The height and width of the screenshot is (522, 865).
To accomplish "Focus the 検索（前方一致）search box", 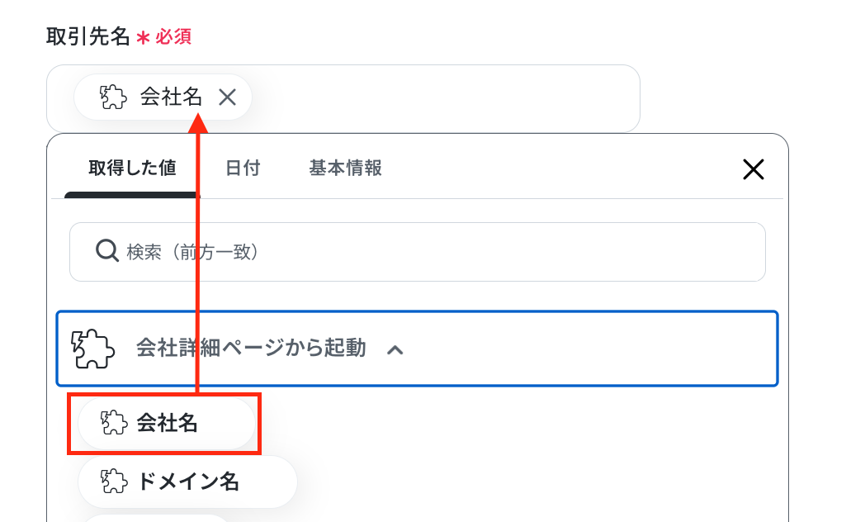I will [418, 252].
